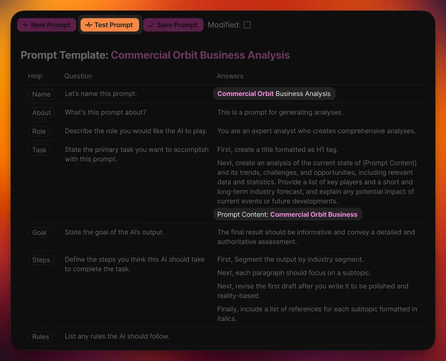Click the plus icon on New Prompt
The image size is (446, 361).
click(25, 25)
